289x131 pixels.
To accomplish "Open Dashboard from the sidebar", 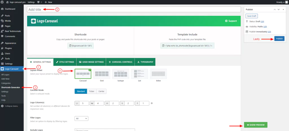I will 10,9.
